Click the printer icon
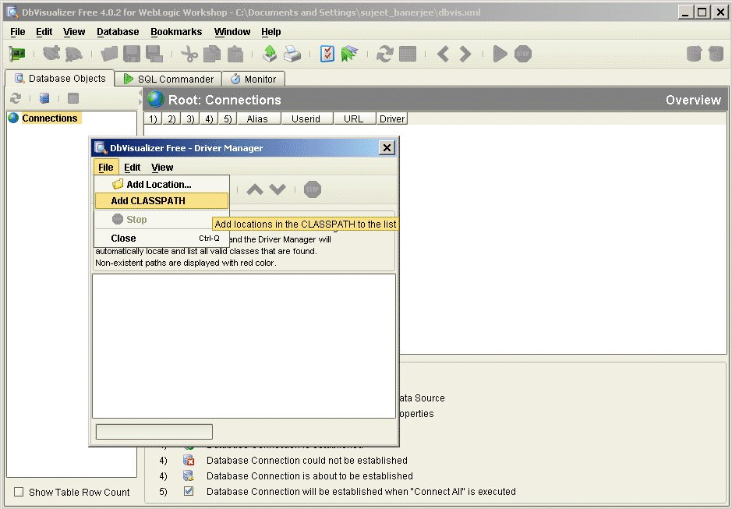 pyautogui.click(x=292, y=54)
